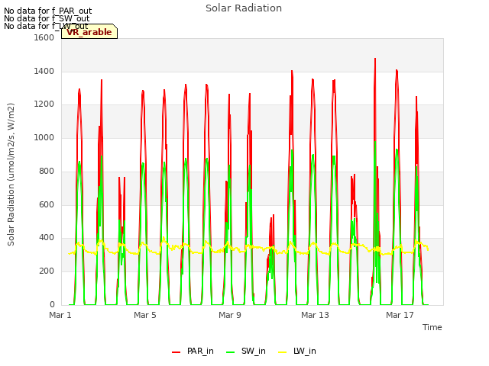The image size is (489, 366).
Task: Click the Solar Radiation y-axis title
Action: (x=11, y=175)
